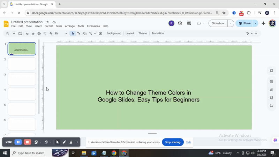Open the Share quick actions dropdown
The width and height of the screenshot is (279, 157).
[x=255, y=23]
